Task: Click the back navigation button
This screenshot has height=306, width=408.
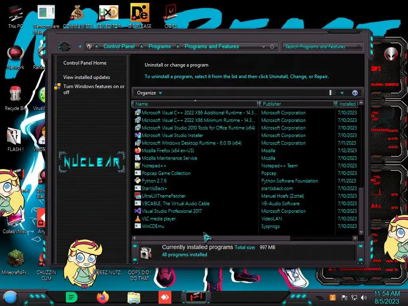Action: (65, 46)
